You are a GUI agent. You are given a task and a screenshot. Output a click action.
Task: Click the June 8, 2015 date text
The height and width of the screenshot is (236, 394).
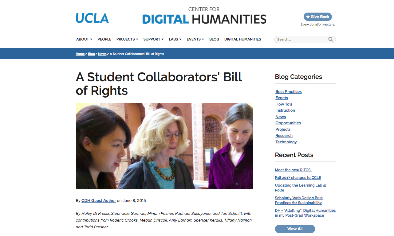click(134, 201)
